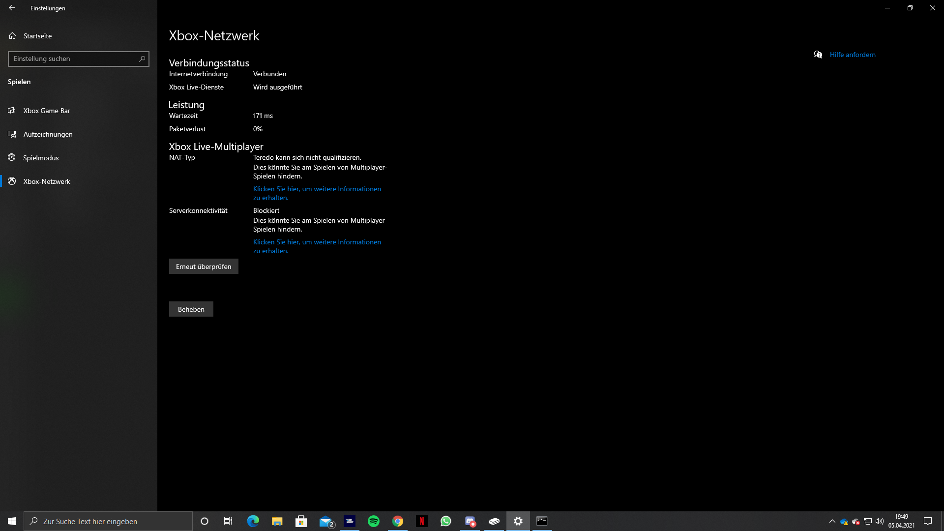Viewport: 944px width, 531px height.
Task: Open Spotify from the taskbar
Action: tap(374, 521)
